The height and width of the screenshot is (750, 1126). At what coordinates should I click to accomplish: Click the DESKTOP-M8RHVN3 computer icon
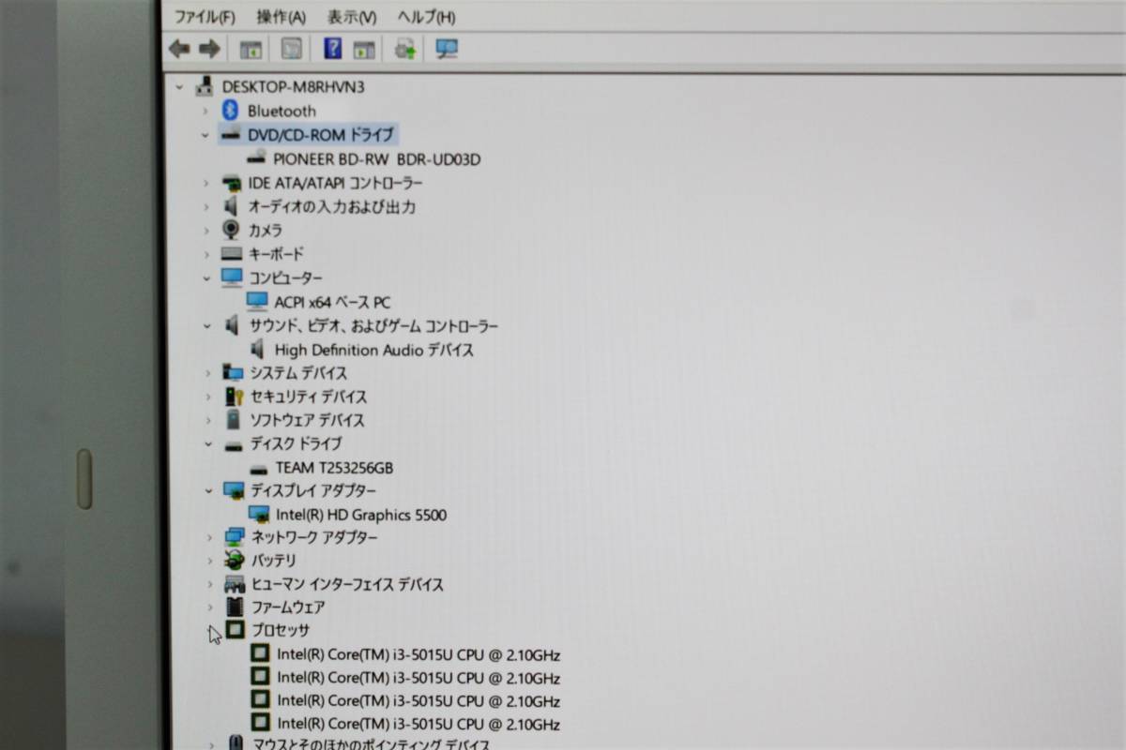pos(204,87)
